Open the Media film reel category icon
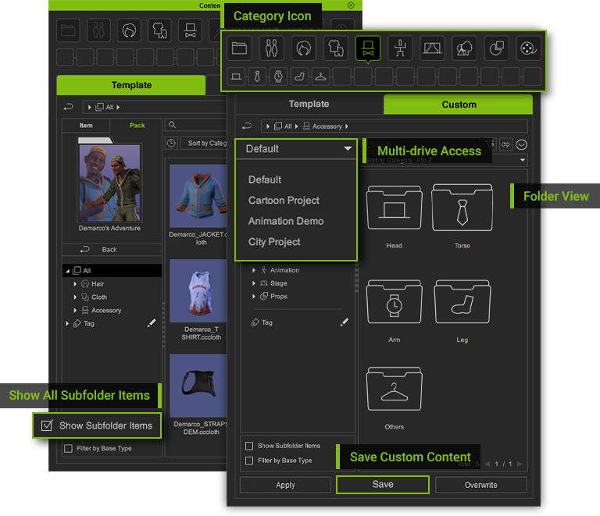 click(527, 48)
